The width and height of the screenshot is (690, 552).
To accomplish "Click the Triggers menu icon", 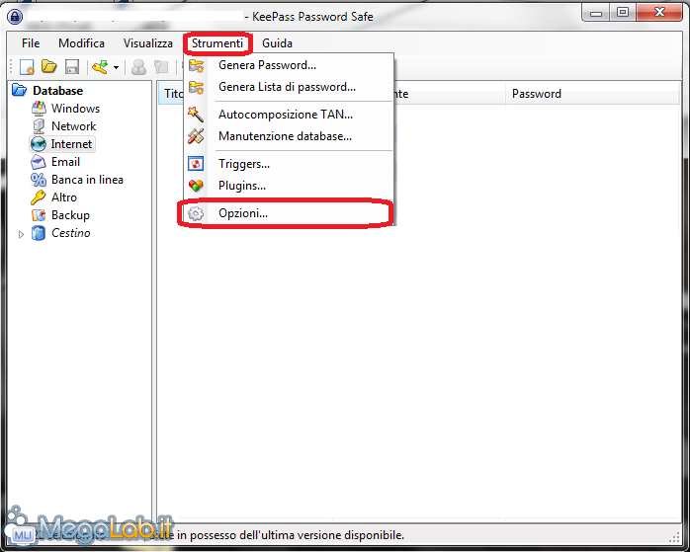I will (x=196, y=164).
